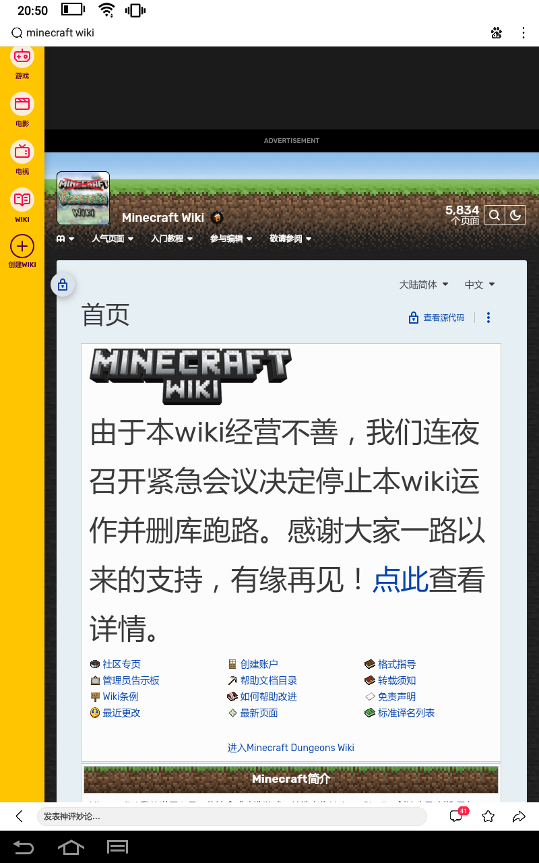Select the WIKI book icon in sidebar
The width and height of the screenshot is (539, 863).
(22, 200)
